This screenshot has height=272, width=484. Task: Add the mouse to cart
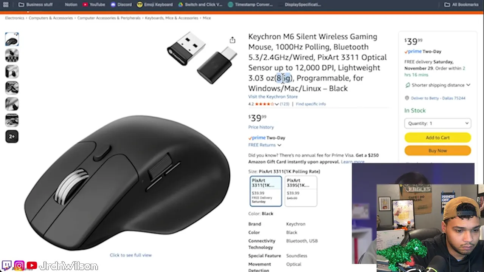tap(437, 138)
